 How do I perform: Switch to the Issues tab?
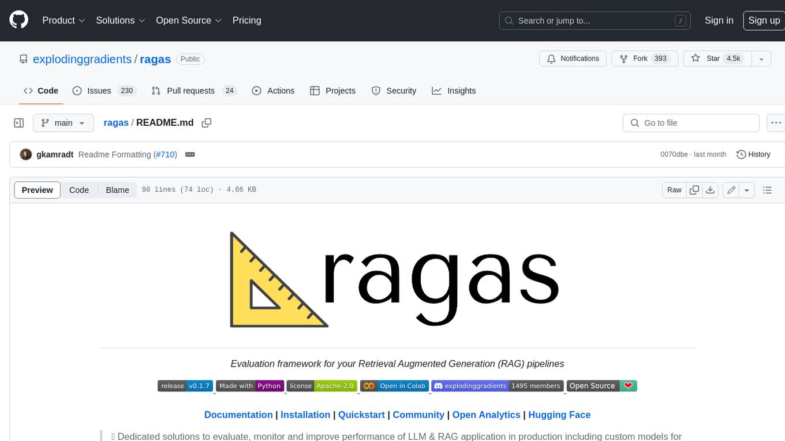[103, 91]
